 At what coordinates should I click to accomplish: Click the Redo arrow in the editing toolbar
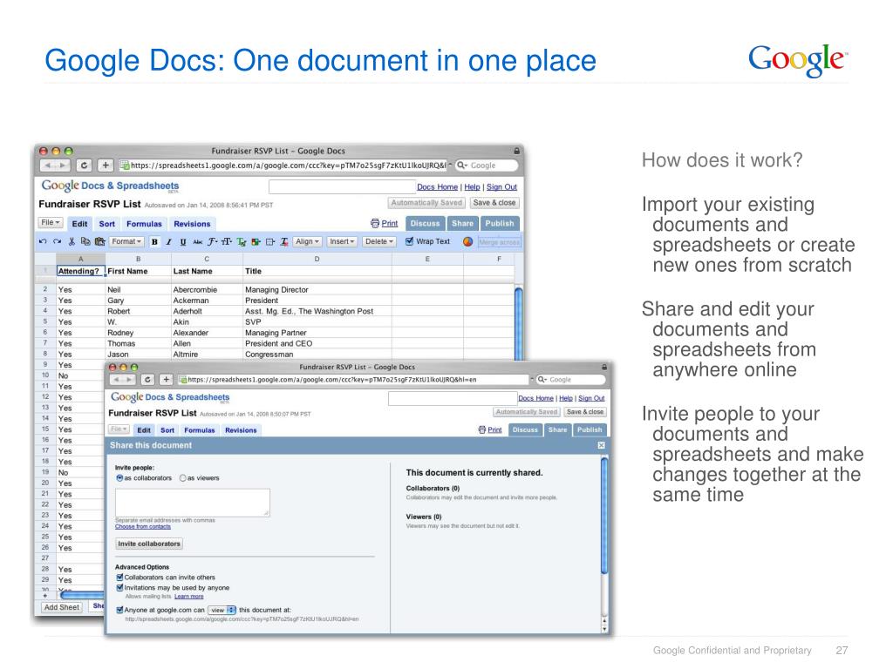(57, 242)
